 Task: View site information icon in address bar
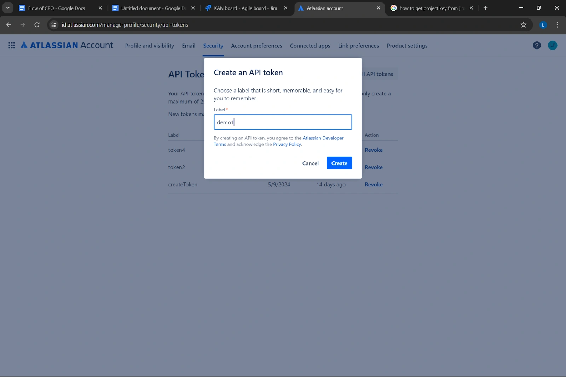click(53, 25)
